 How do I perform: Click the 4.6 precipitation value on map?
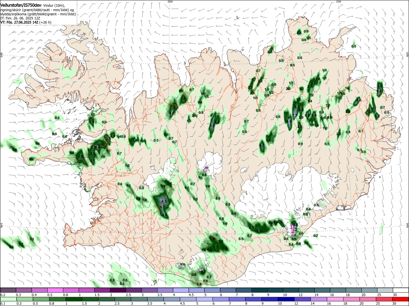coord(359,100)
